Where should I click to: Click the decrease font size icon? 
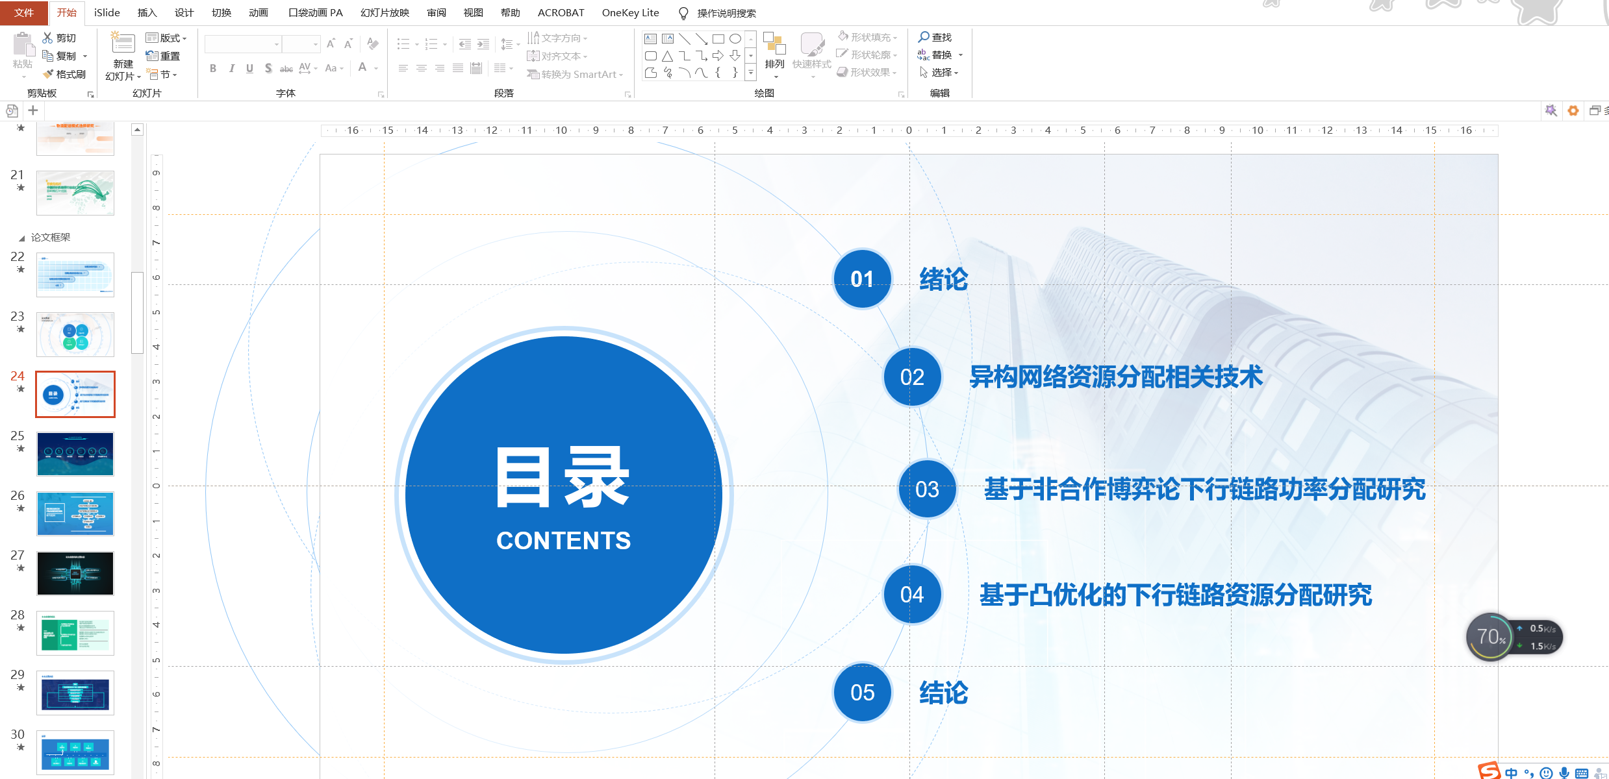(x=349, y=43)
